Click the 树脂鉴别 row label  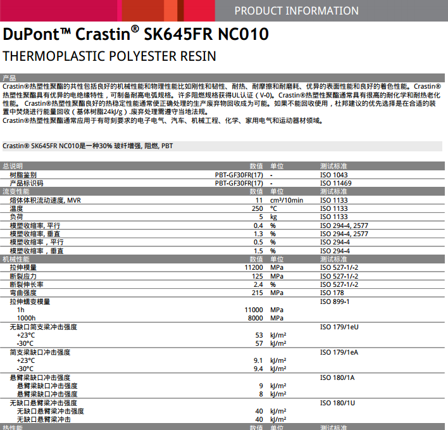pyautogui.click(x=23, y=175)
